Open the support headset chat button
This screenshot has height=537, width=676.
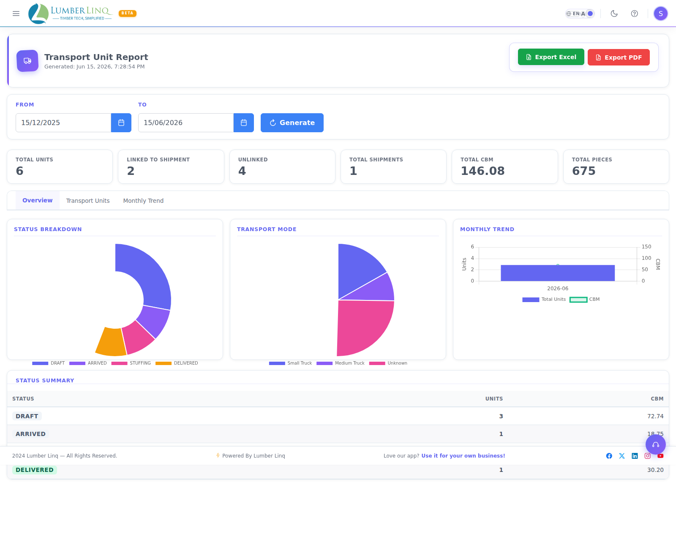coord(656,444)
